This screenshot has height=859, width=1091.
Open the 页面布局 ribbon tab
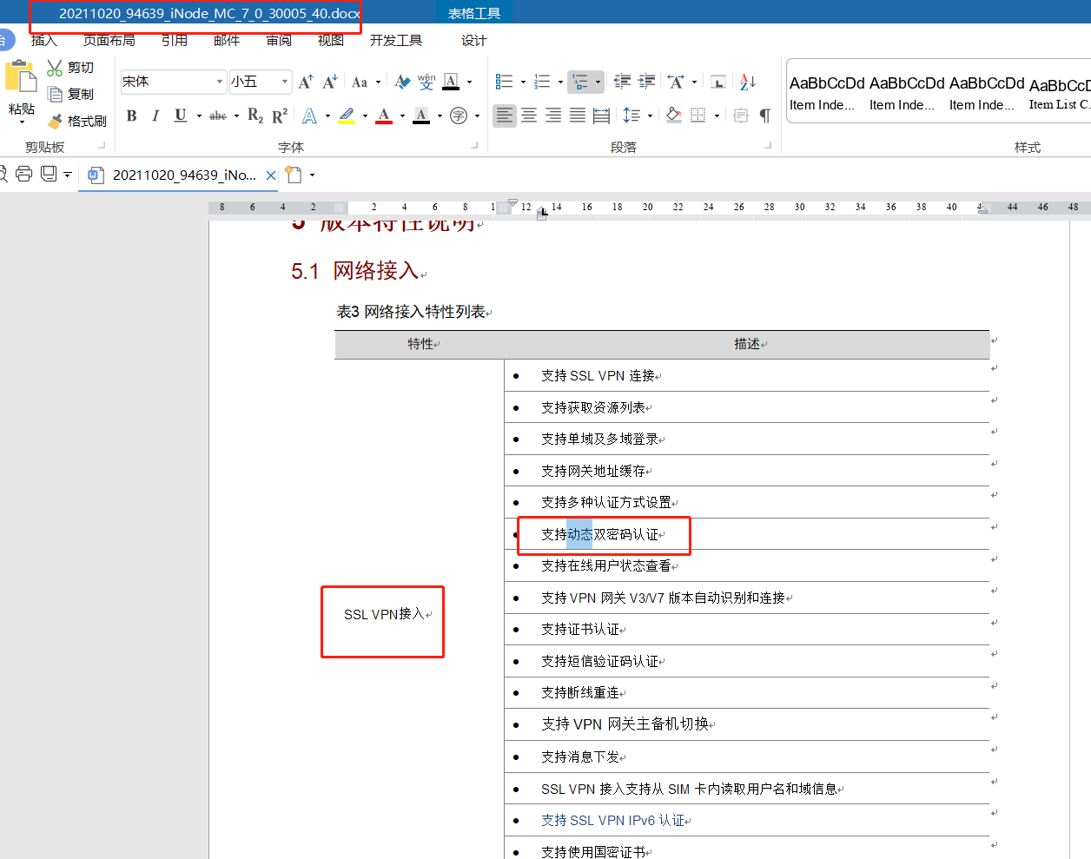[109, 41]
